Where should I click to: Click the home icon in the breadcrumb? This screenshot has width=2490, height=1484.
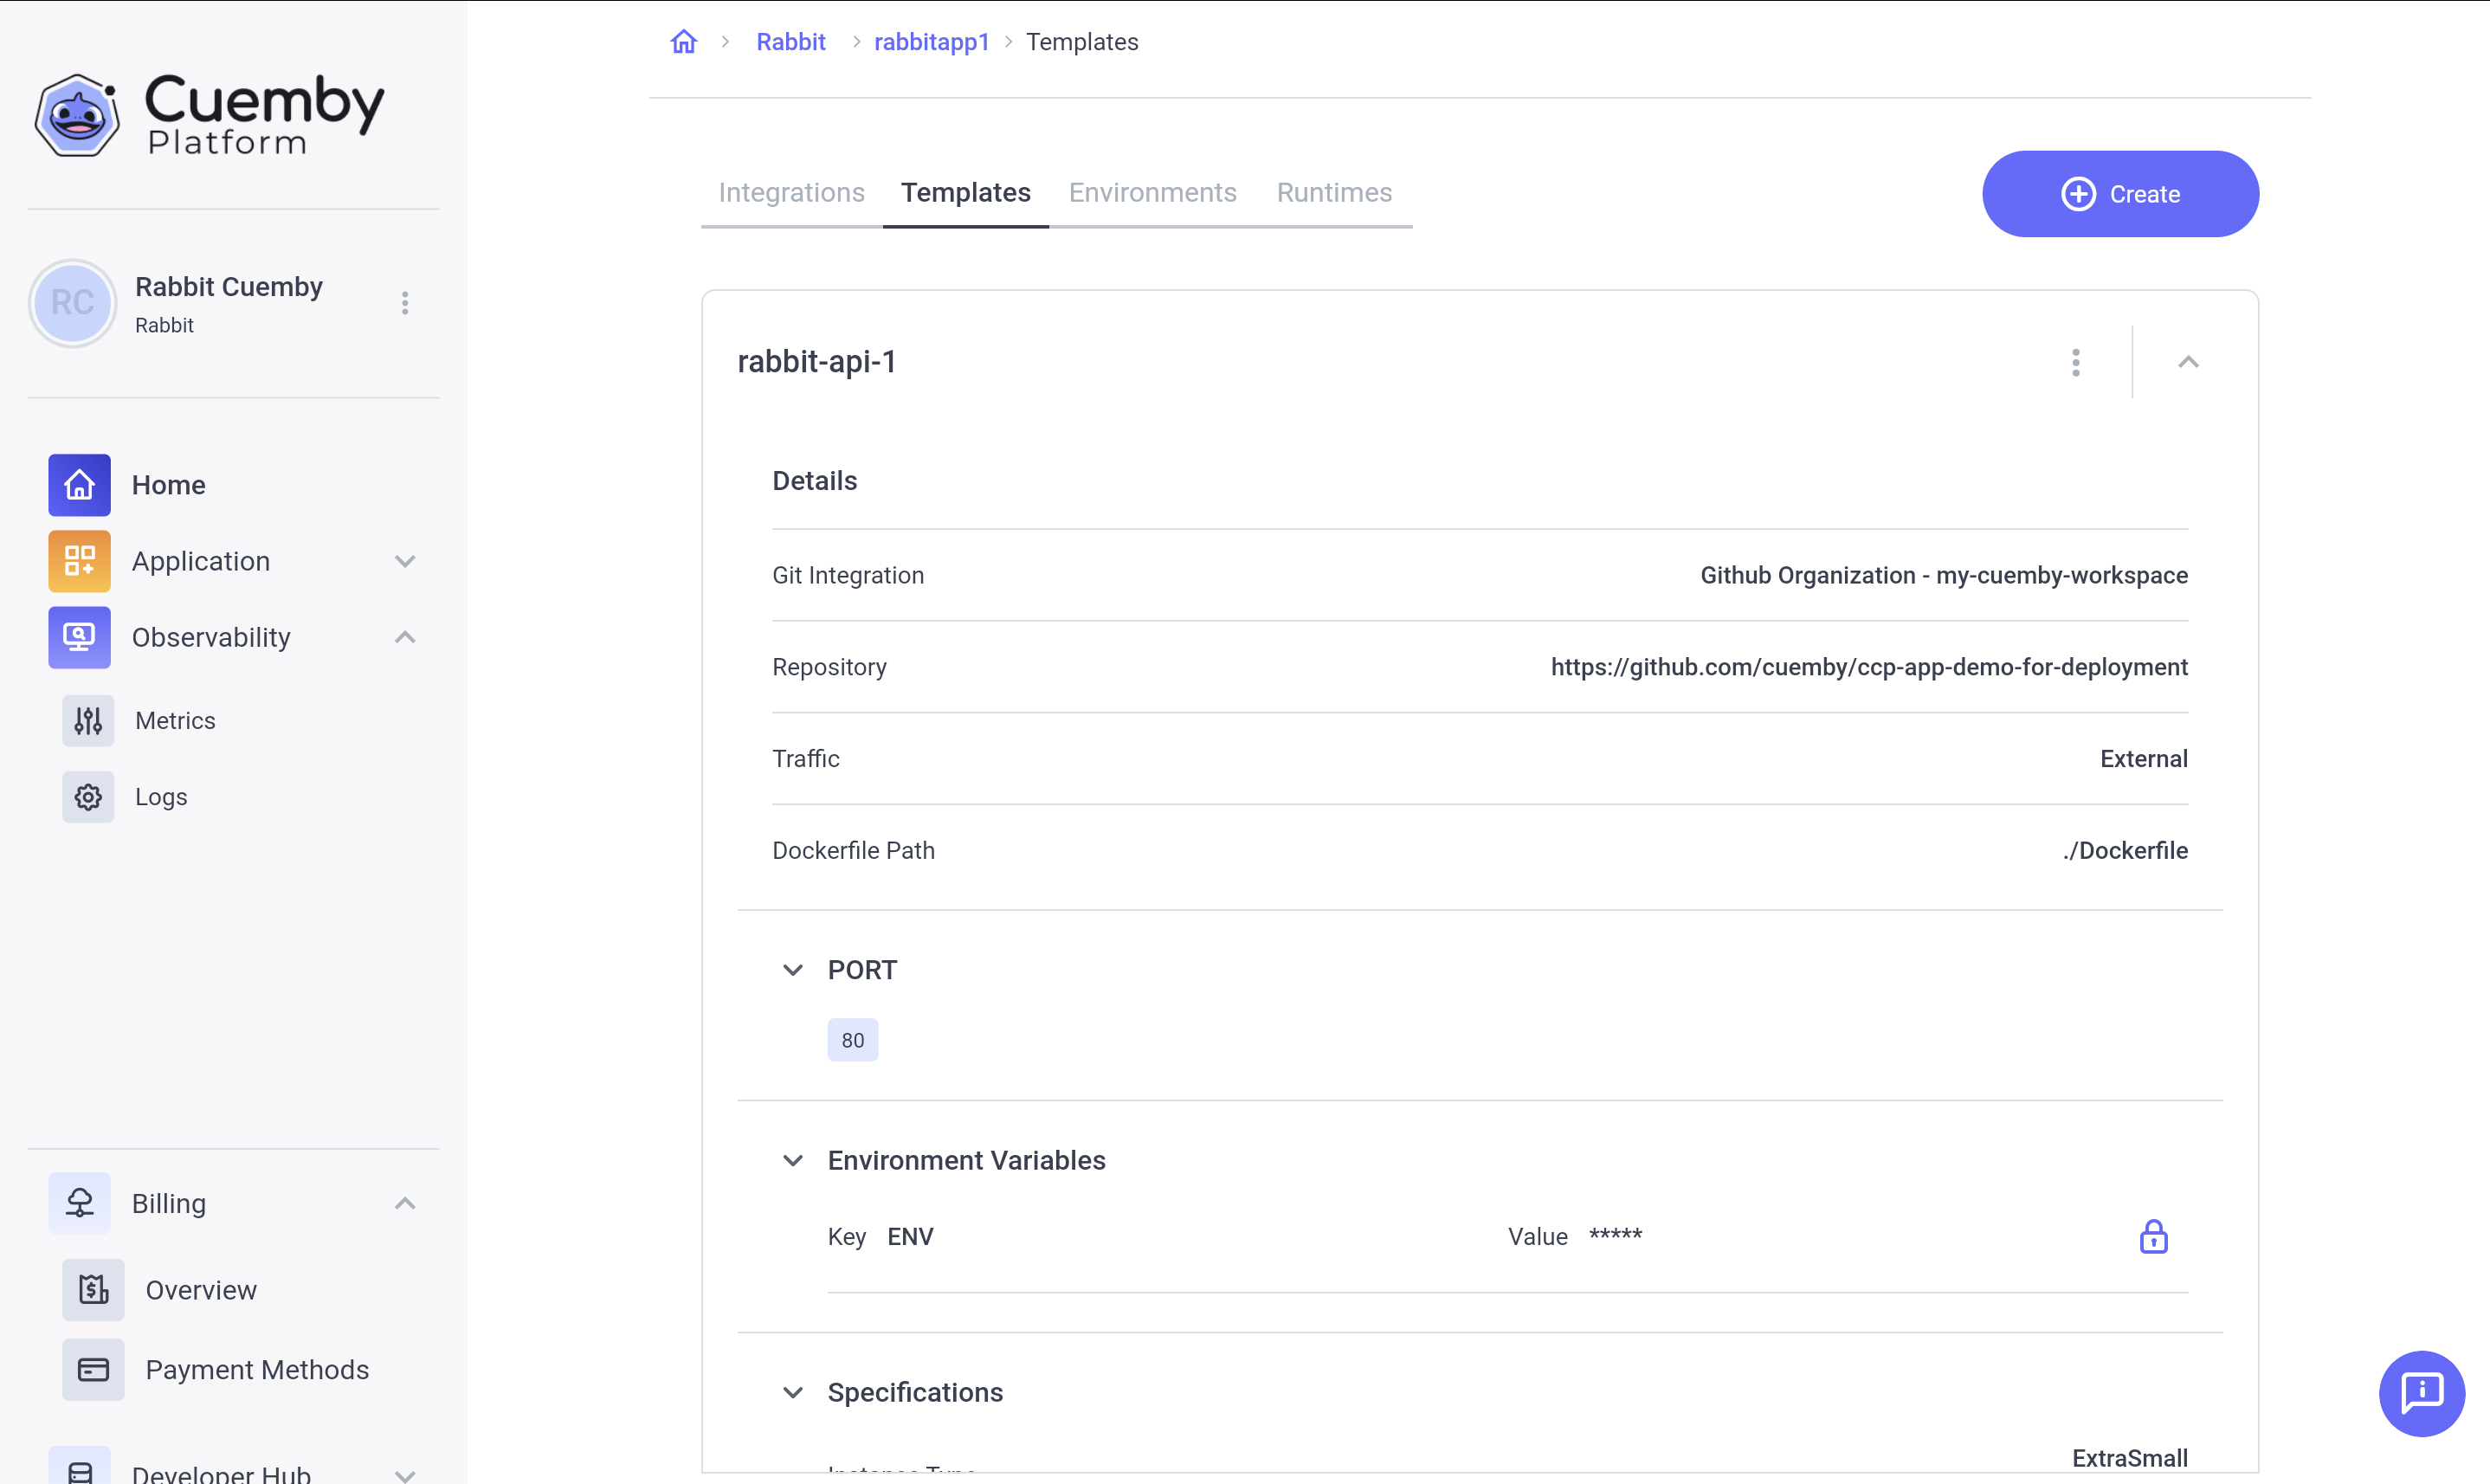[x=684, y=42]
